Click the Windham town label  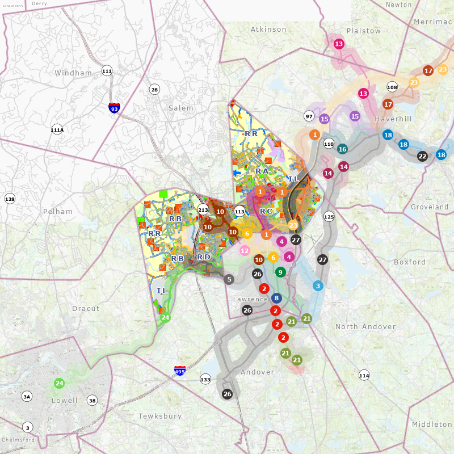pos(73,73)
